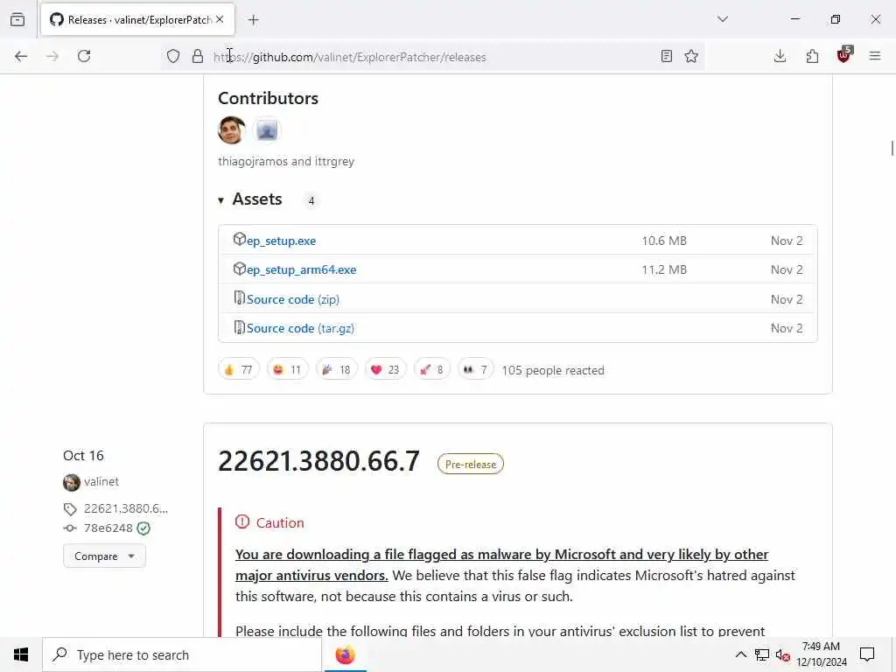Open commit 78e6248 link
The height and width of the screenshot is (672, 896).
pos(108,528)
